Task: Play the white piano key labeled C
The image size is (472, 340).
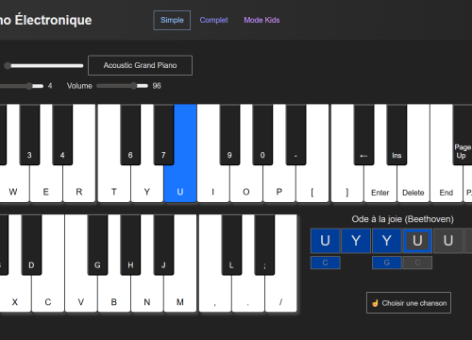Action: tap(48, 296)
